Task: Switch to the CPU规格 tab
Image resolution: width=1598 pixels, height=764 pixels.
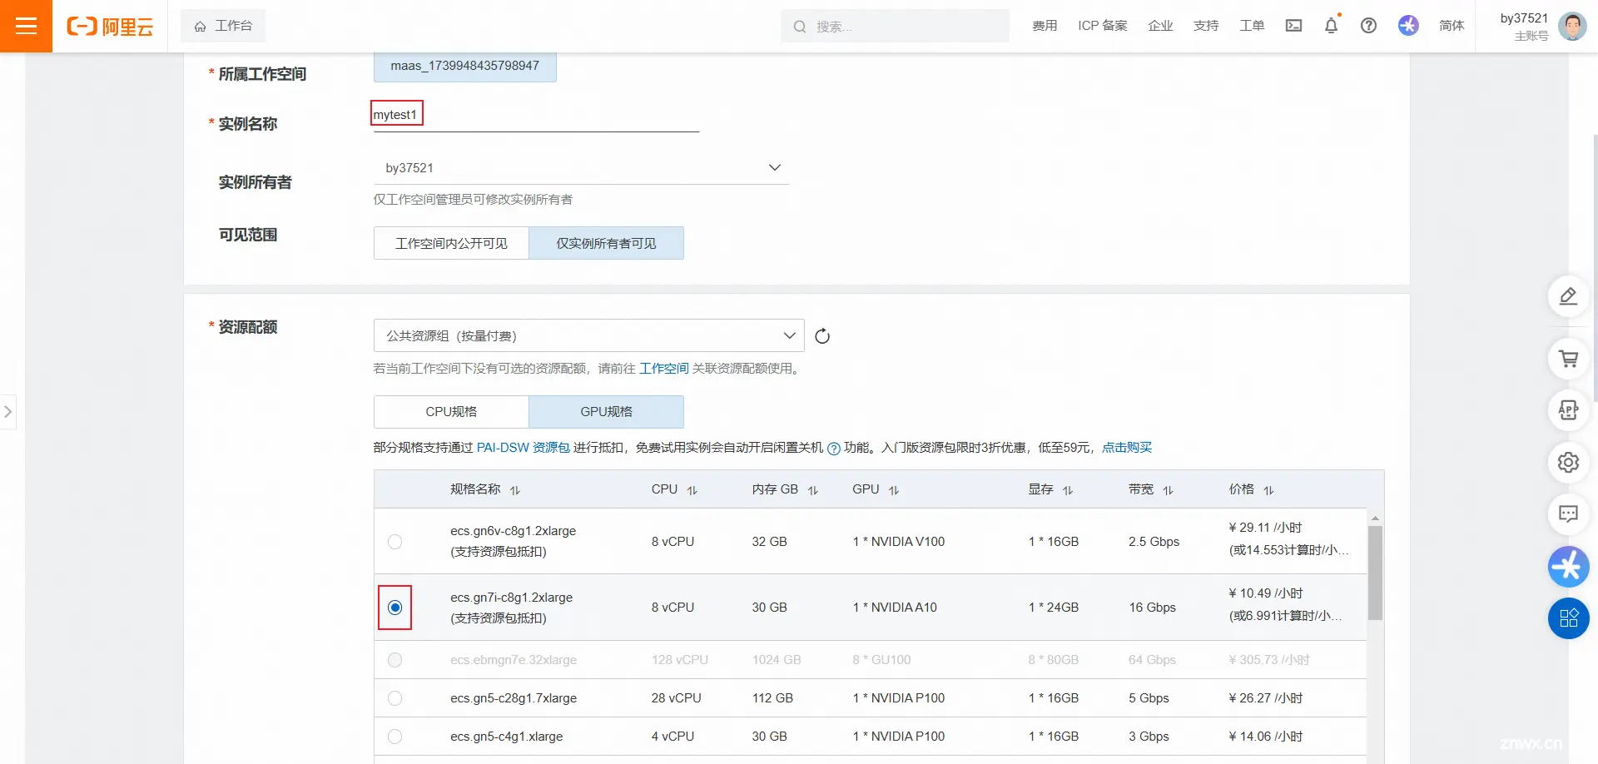Action: click(451, 412)
